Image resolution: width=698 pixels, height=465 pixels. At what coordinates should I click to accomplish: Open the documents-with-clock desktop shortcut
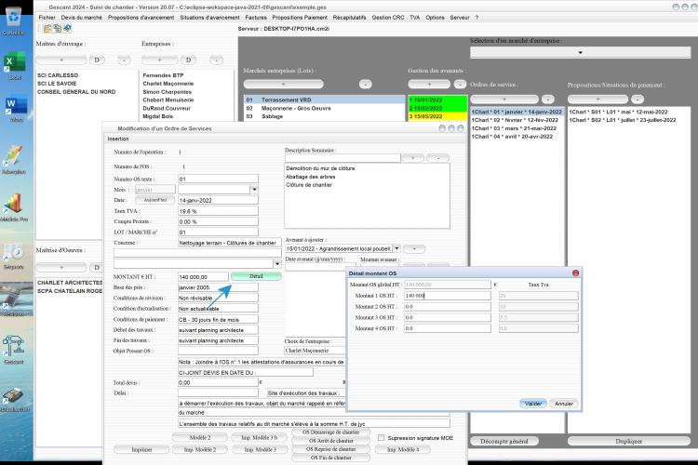click(14, 257)
